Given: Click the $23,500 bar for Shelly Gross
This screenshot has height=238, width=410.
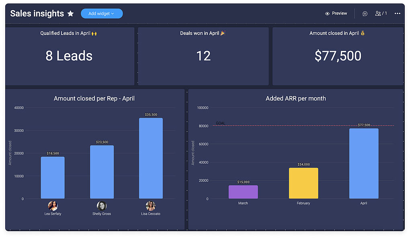Looking at the screenshot, I should [x=102, y=172].
